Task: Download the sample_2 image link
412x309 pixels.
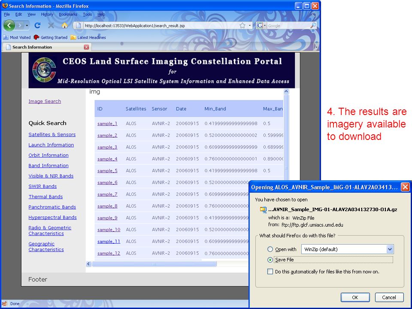Action: [107, 135]
